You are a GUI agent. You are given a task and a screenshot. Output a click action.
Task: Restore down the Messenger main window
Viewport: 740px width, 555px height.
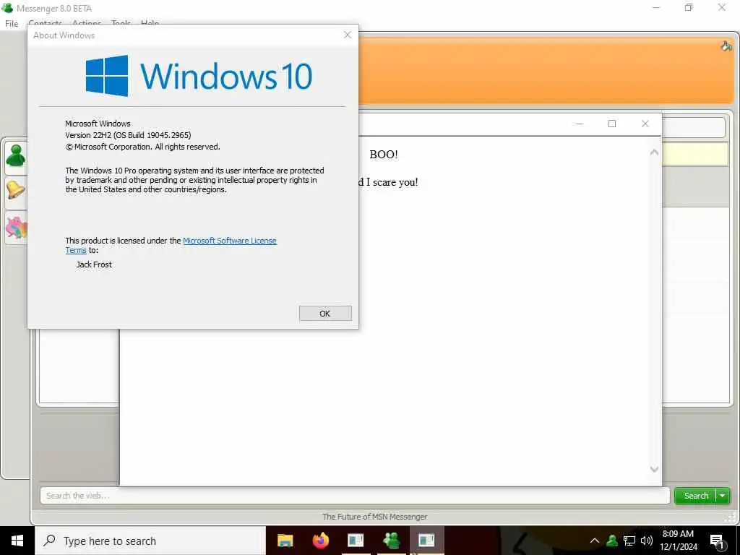pyautogui.click(x=689, y=7)
